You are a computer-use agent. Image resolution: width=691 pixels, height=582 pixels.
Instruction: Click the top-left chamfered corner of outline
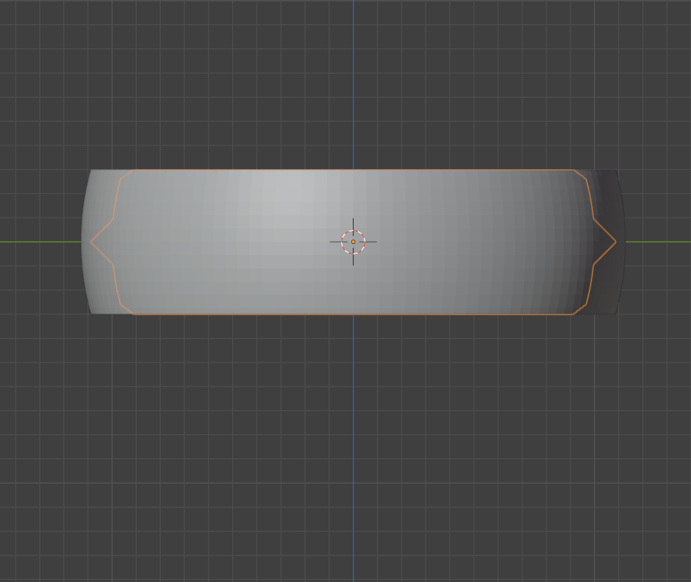(x=126, y=174)
